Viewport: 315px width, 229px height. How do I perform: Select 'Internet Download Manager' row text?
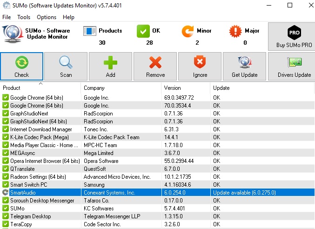[x=41, y=129]
